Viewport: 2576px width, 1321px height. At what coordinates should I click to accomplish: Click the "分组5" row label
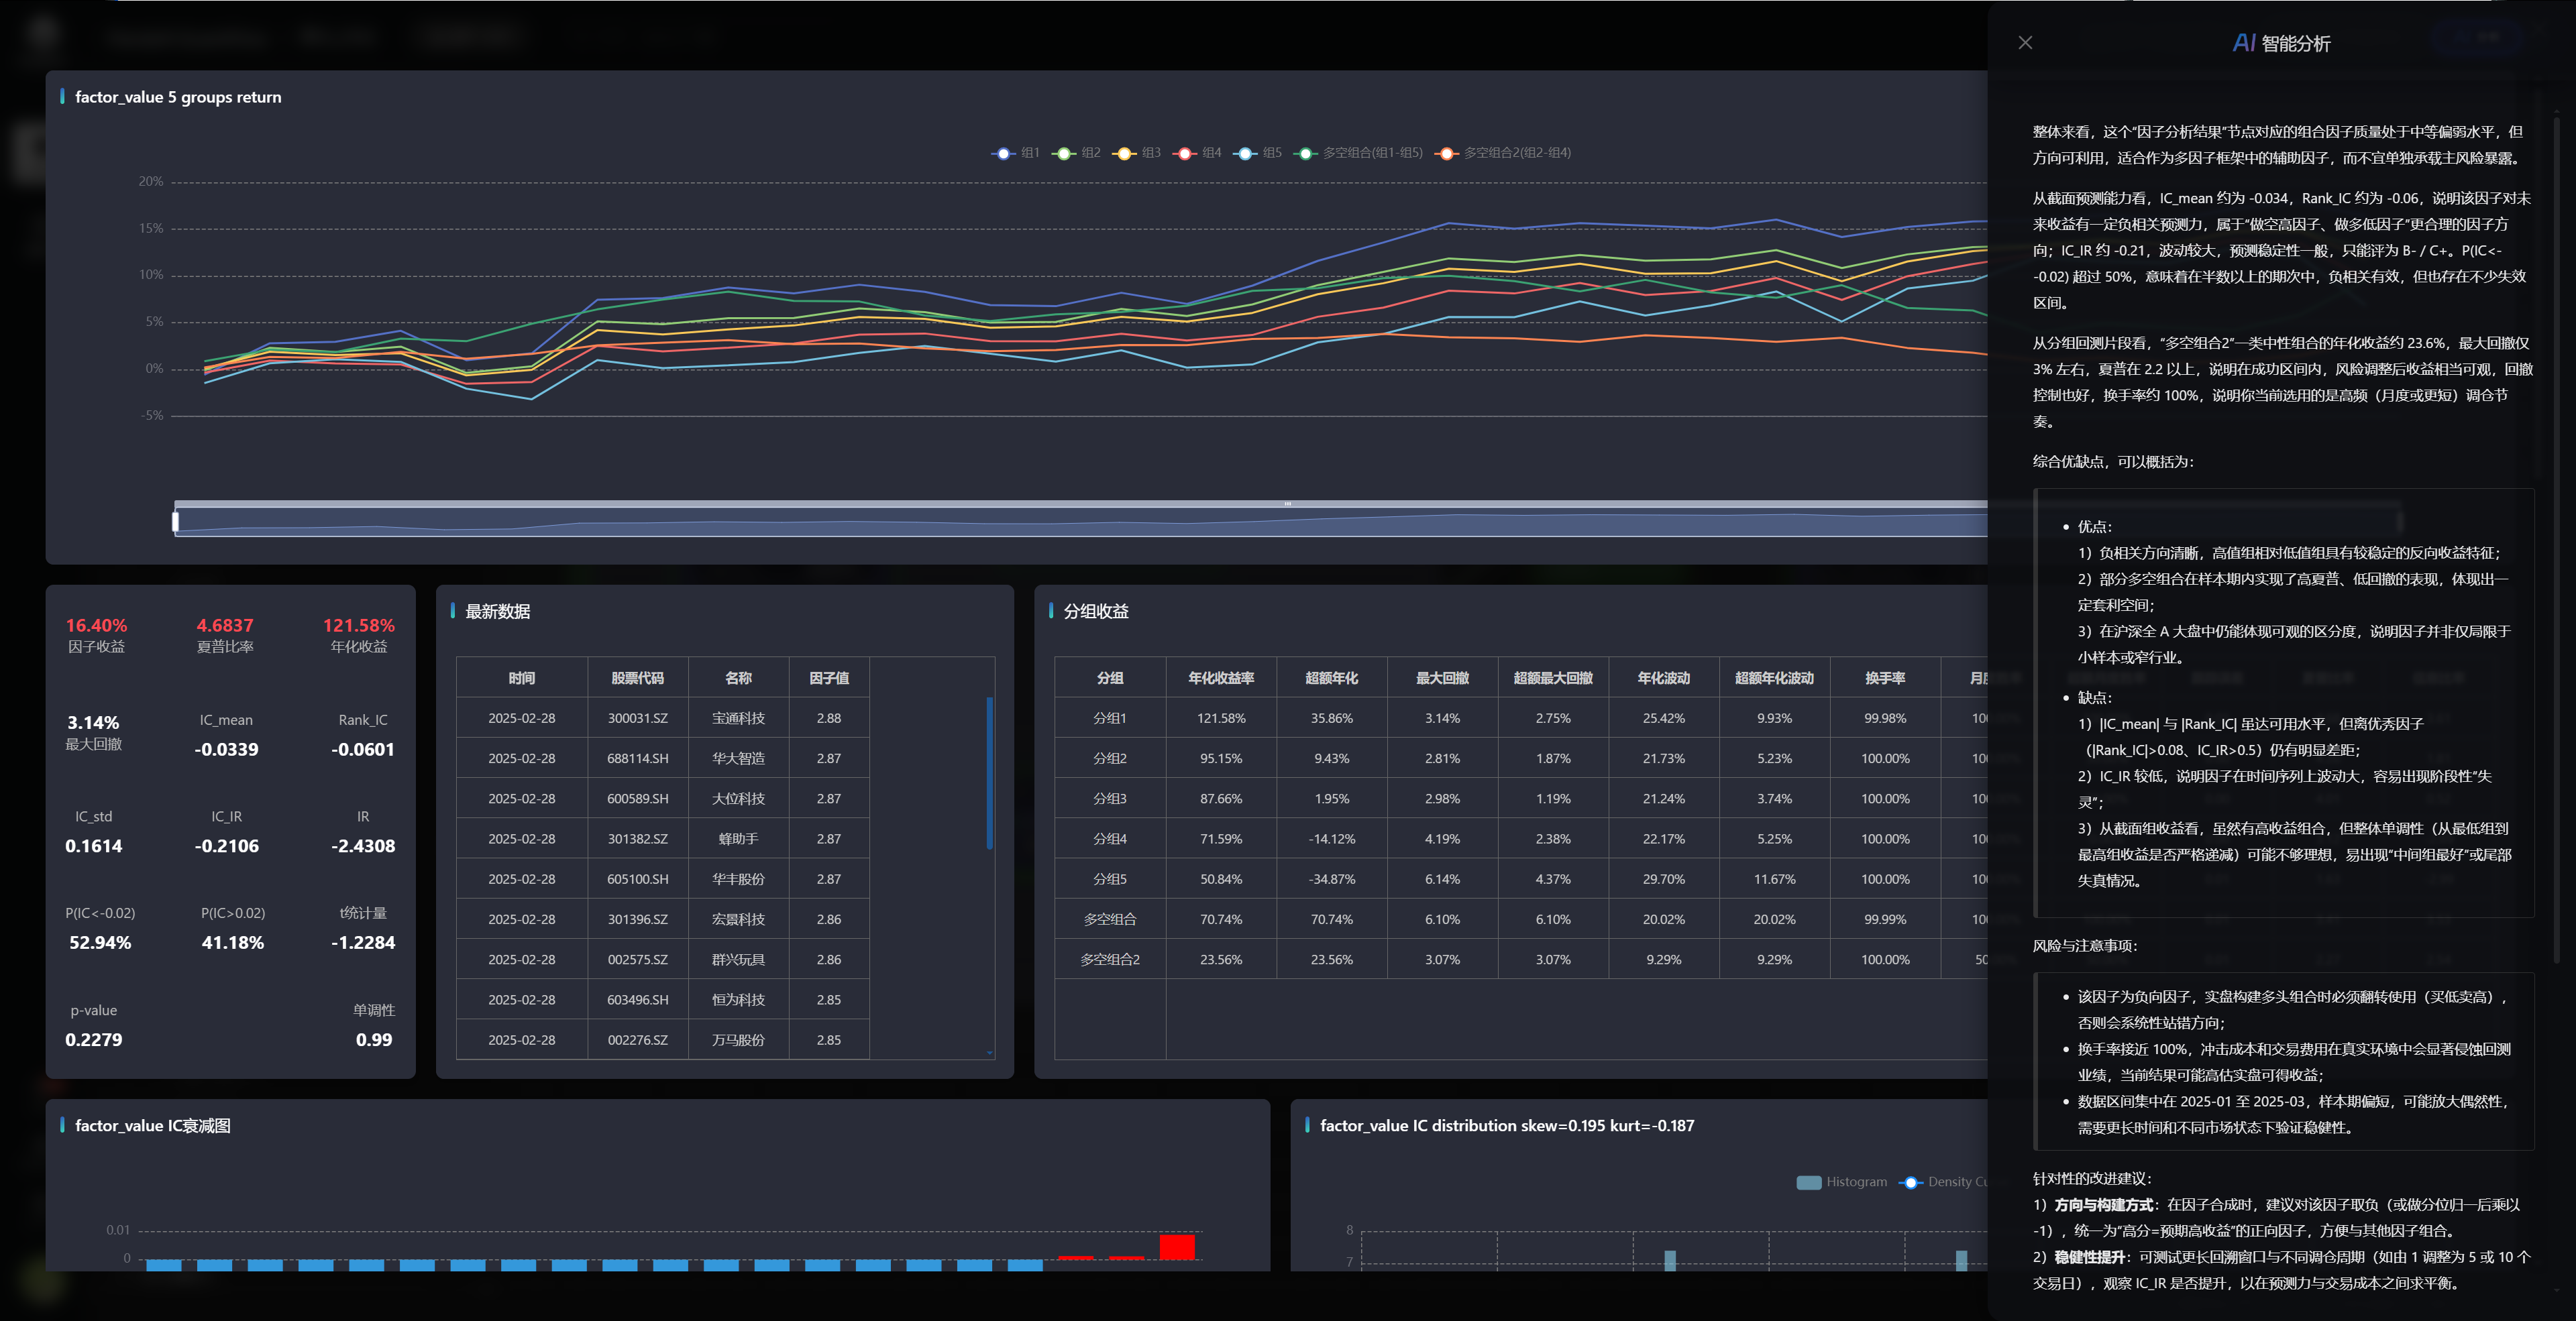point(1110,879)
